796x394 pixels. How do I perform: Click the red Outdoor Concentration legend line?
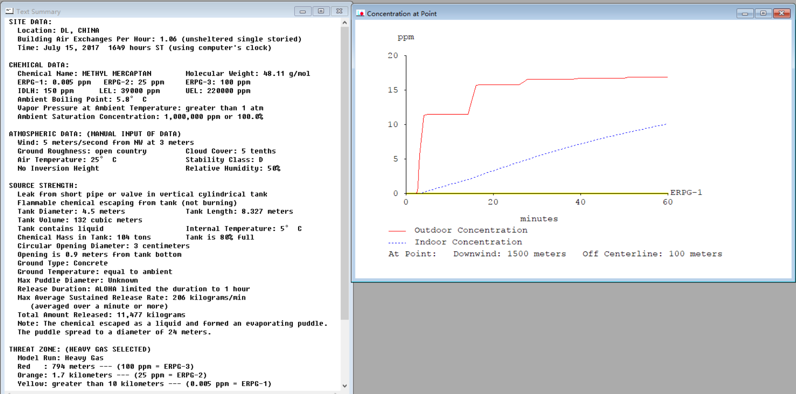(x=397, y=231)
